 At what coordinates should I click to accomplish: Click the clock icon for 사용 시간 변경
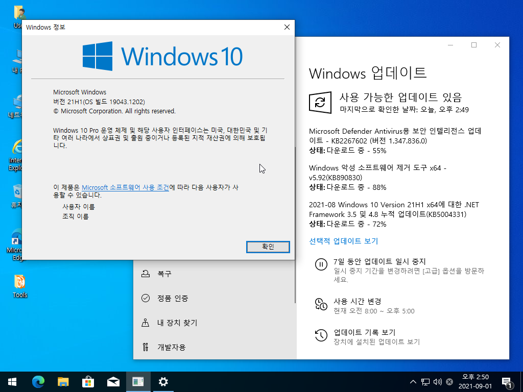[321, 304]
